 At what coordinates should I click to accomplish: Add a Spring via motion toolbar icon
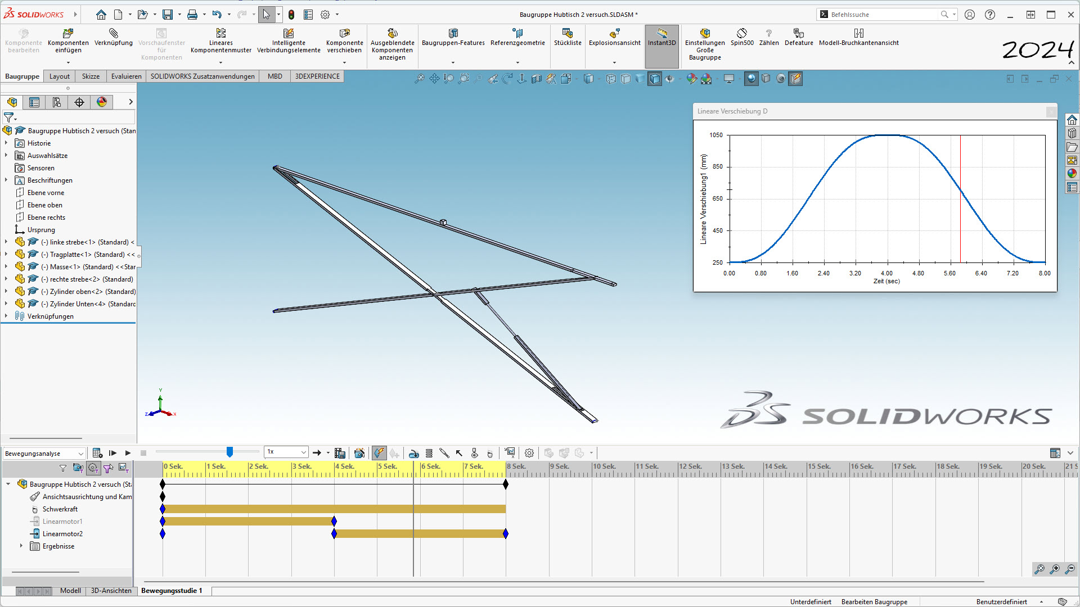(x=429, y=453)
